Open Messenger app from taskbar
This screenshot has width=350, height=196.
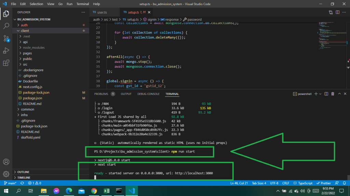(56, 191)
